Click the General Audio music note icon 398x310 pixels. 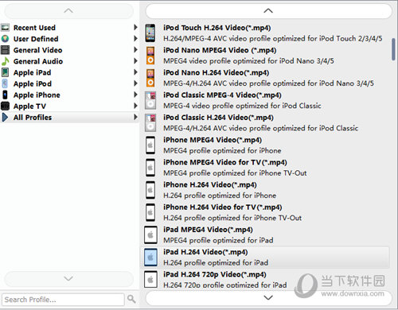pyautogui.click(x=5, y=61)
